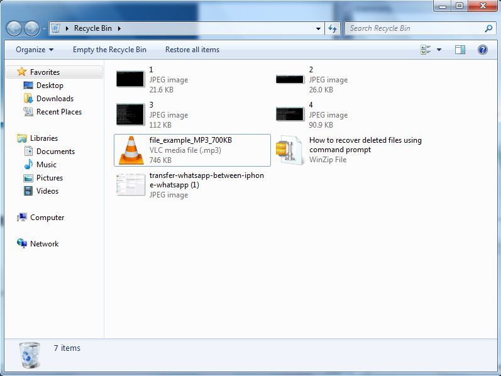Click the 21.6 KB size text
Viewport: 501px width, 376px height.
(x=161, y=90)
